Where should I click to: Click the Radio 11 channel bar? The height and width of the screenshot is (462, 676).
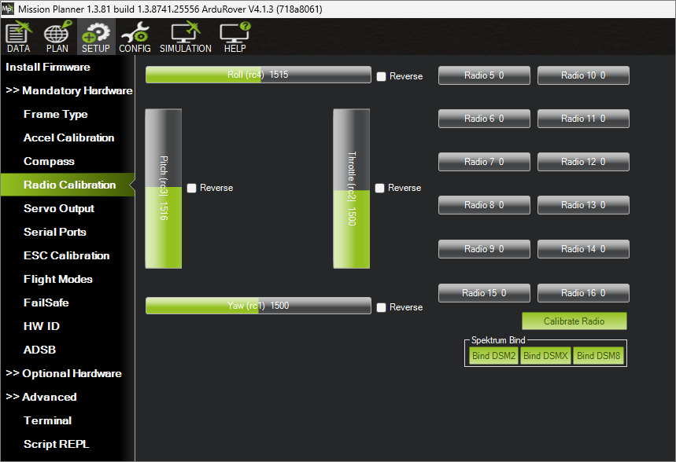(583, 119)
